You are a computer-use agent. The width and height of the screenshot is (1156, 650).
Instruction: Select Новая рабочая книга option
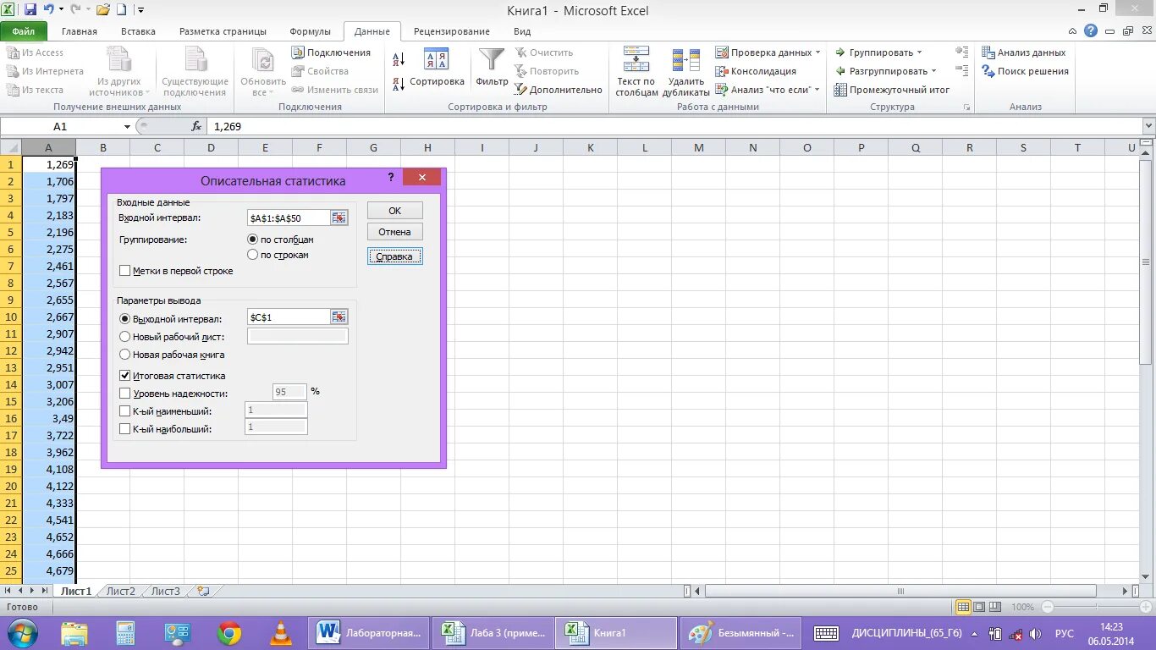pos(125,355)
